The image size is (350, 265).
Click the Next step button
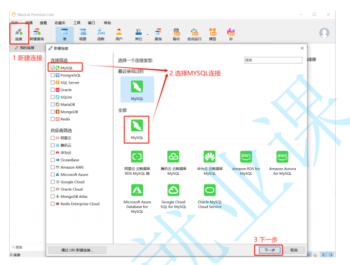(270, 250)
